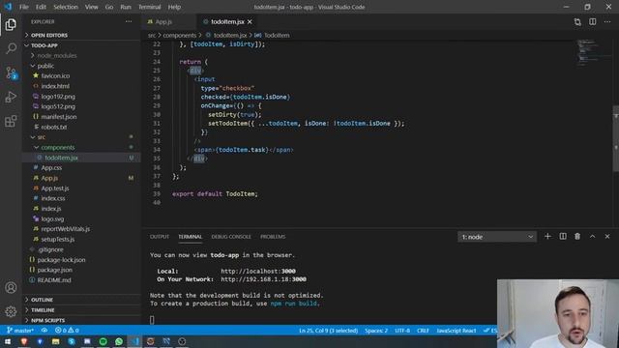Image resolution: width=619 pixels, height=348 pixels.
Task: Collapse the src folder
Action: click(42, 137)
